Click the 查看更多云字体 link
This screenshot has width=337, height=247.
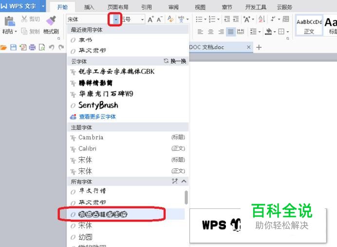(x=97, y=117)
